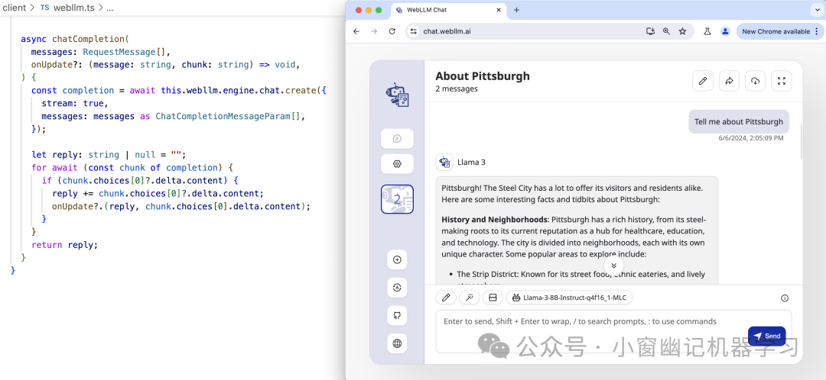Click the circular refresh icon in sidebar
Image resolution: width=826 pixels, height=380 pixels.
point(397,288)
